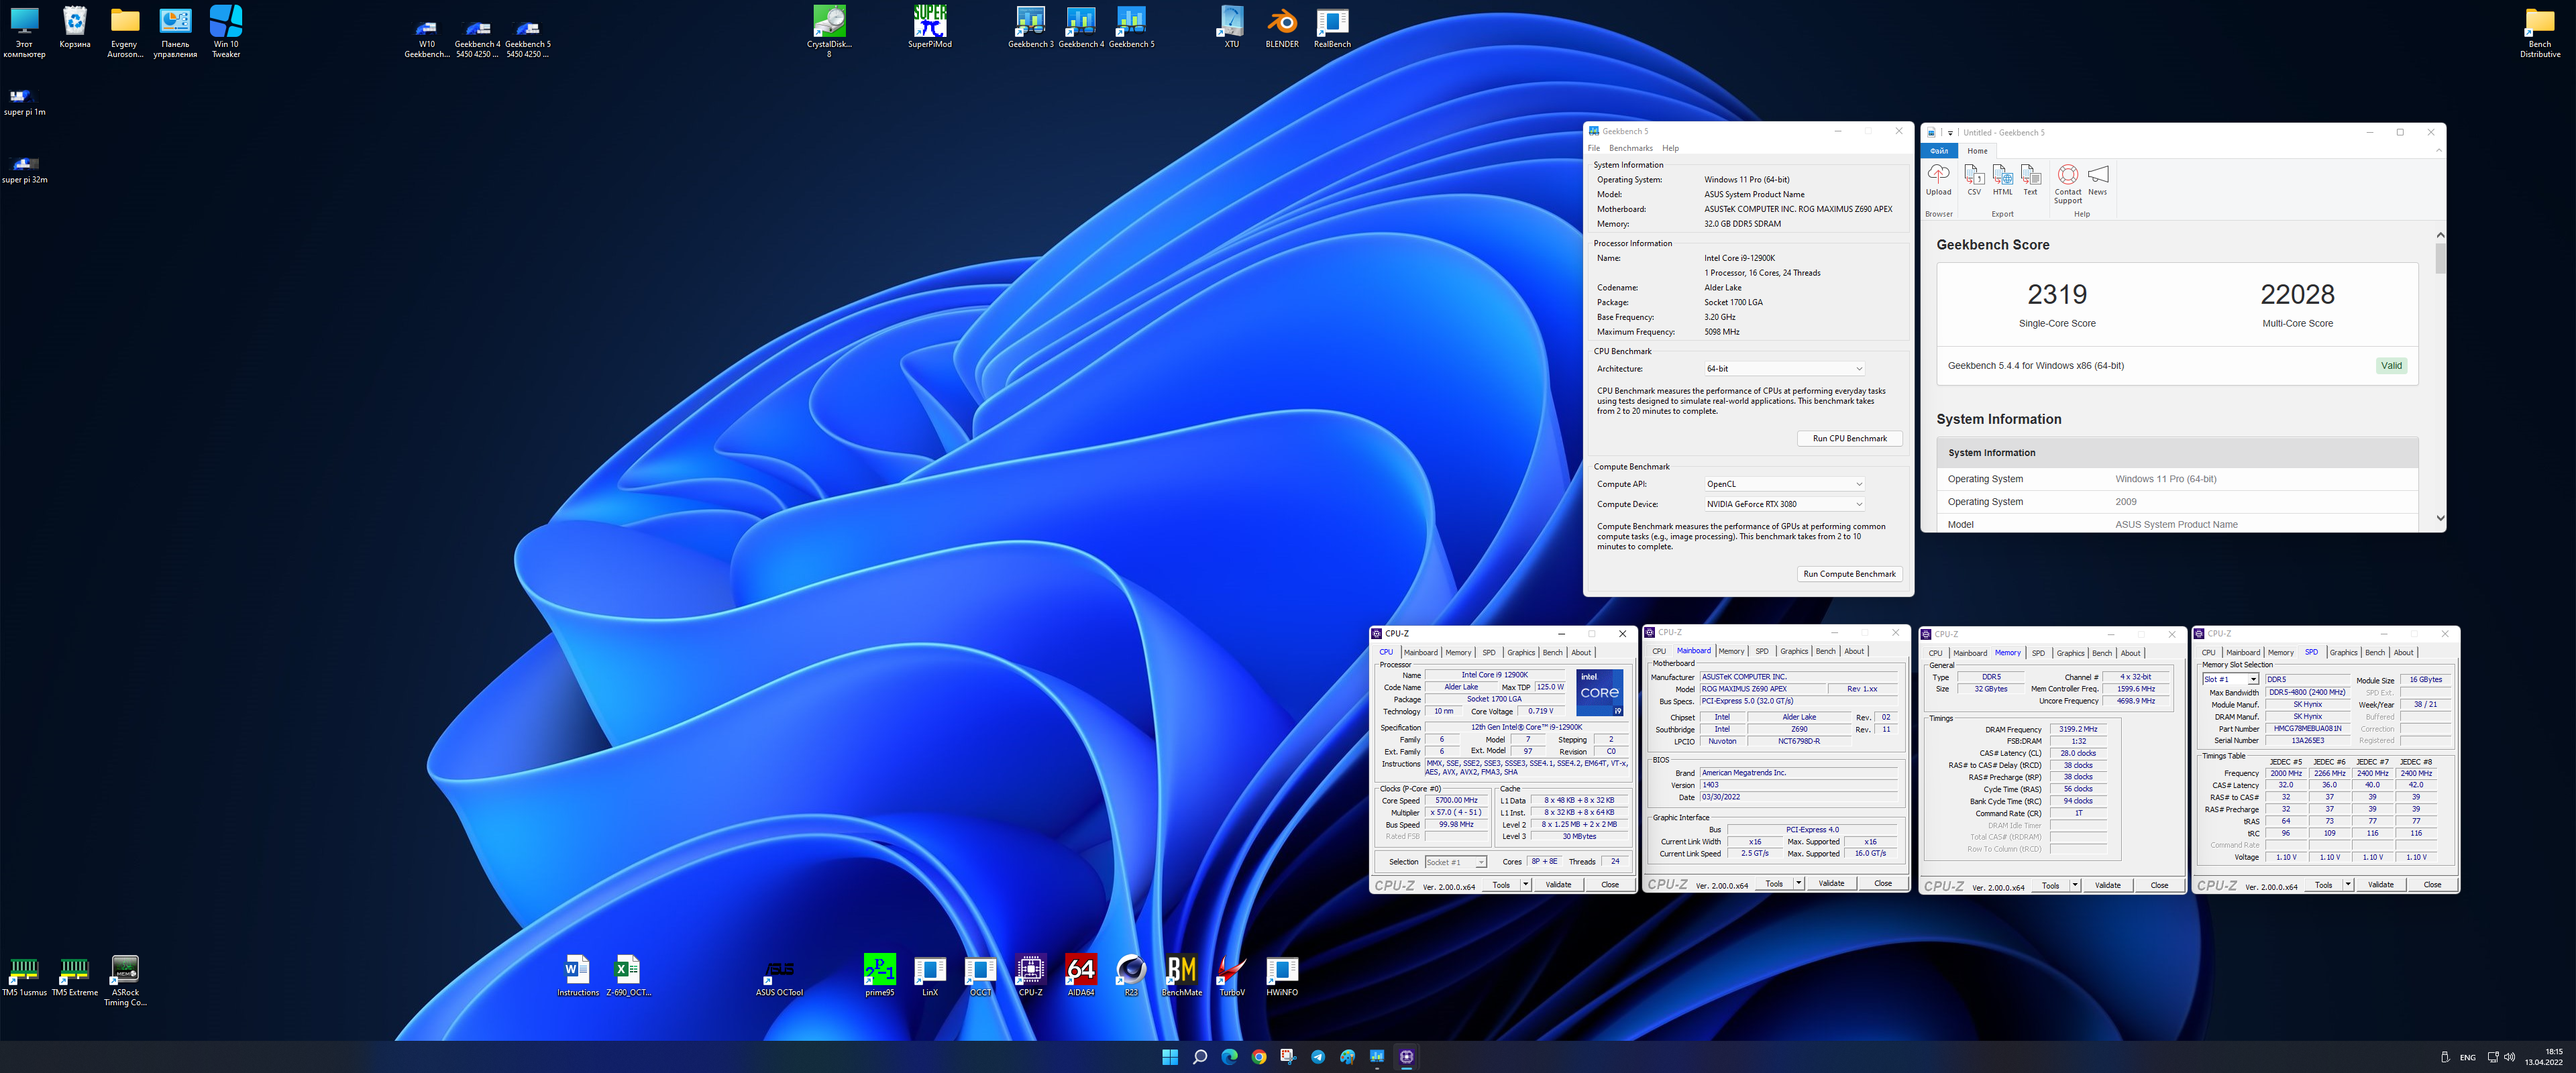
Task: Open the SuperPiMod desktop icon
Action: [x=929, y=27]
